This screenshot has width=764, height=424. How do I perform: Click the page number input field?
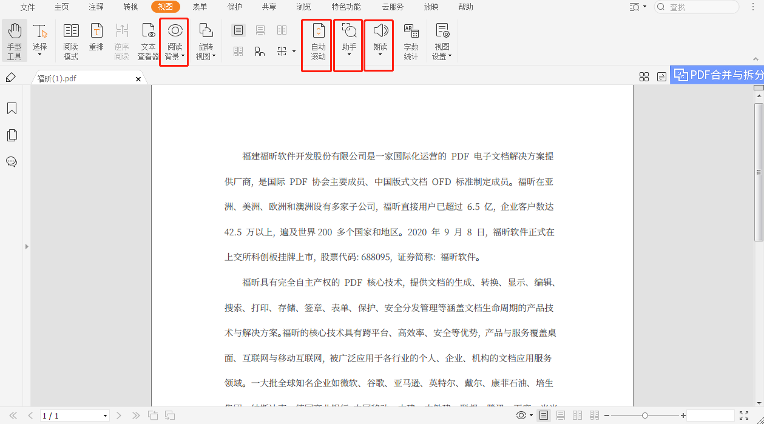67,416
